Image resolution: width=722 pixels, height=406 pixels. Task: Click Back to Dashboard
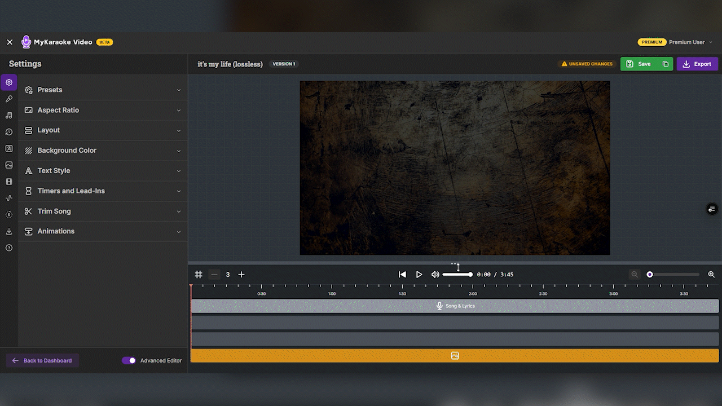(x=42, y=361)
